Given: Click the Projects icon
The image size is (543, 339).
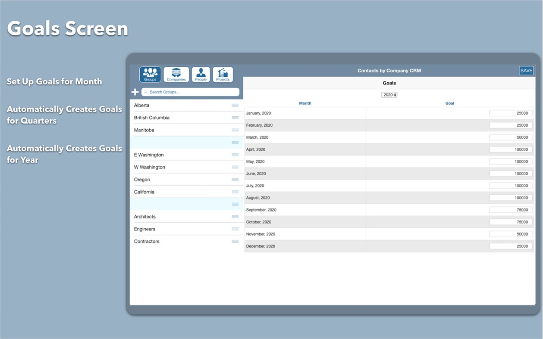Looking at the screenshot, I should (x=223, y=74).
